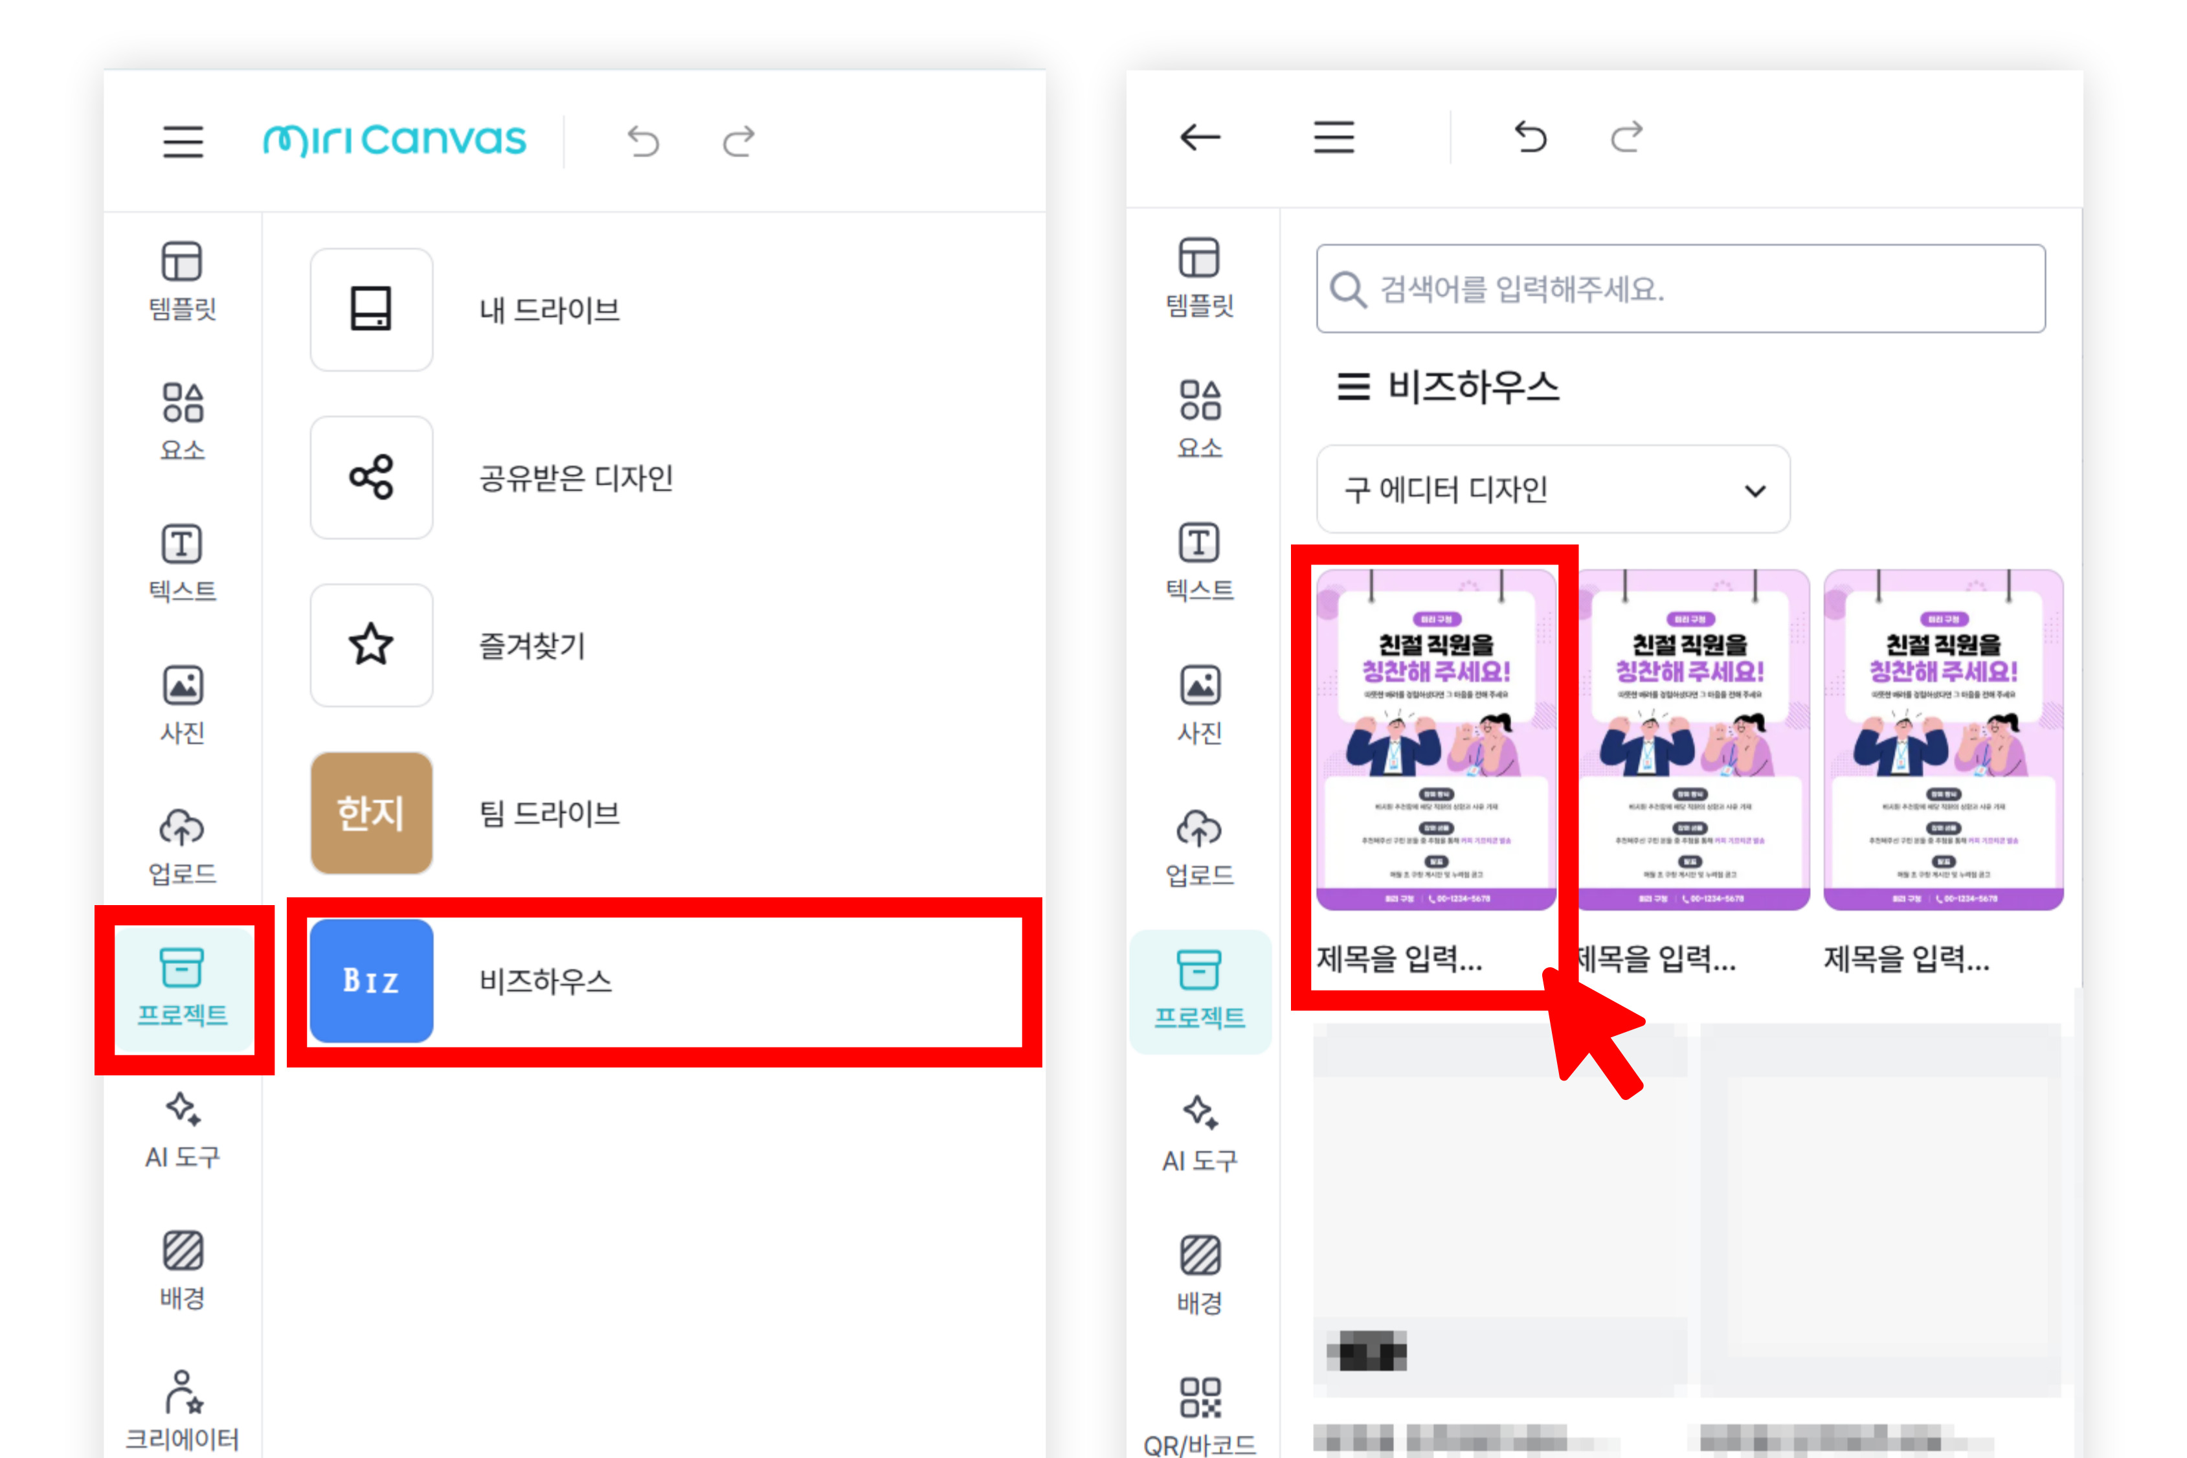Image resolution: width=2187 pixels, height=1458 pixels.
Task: Open the 업로드 upload panel in the left sidebar
Action: pos(183,846)
